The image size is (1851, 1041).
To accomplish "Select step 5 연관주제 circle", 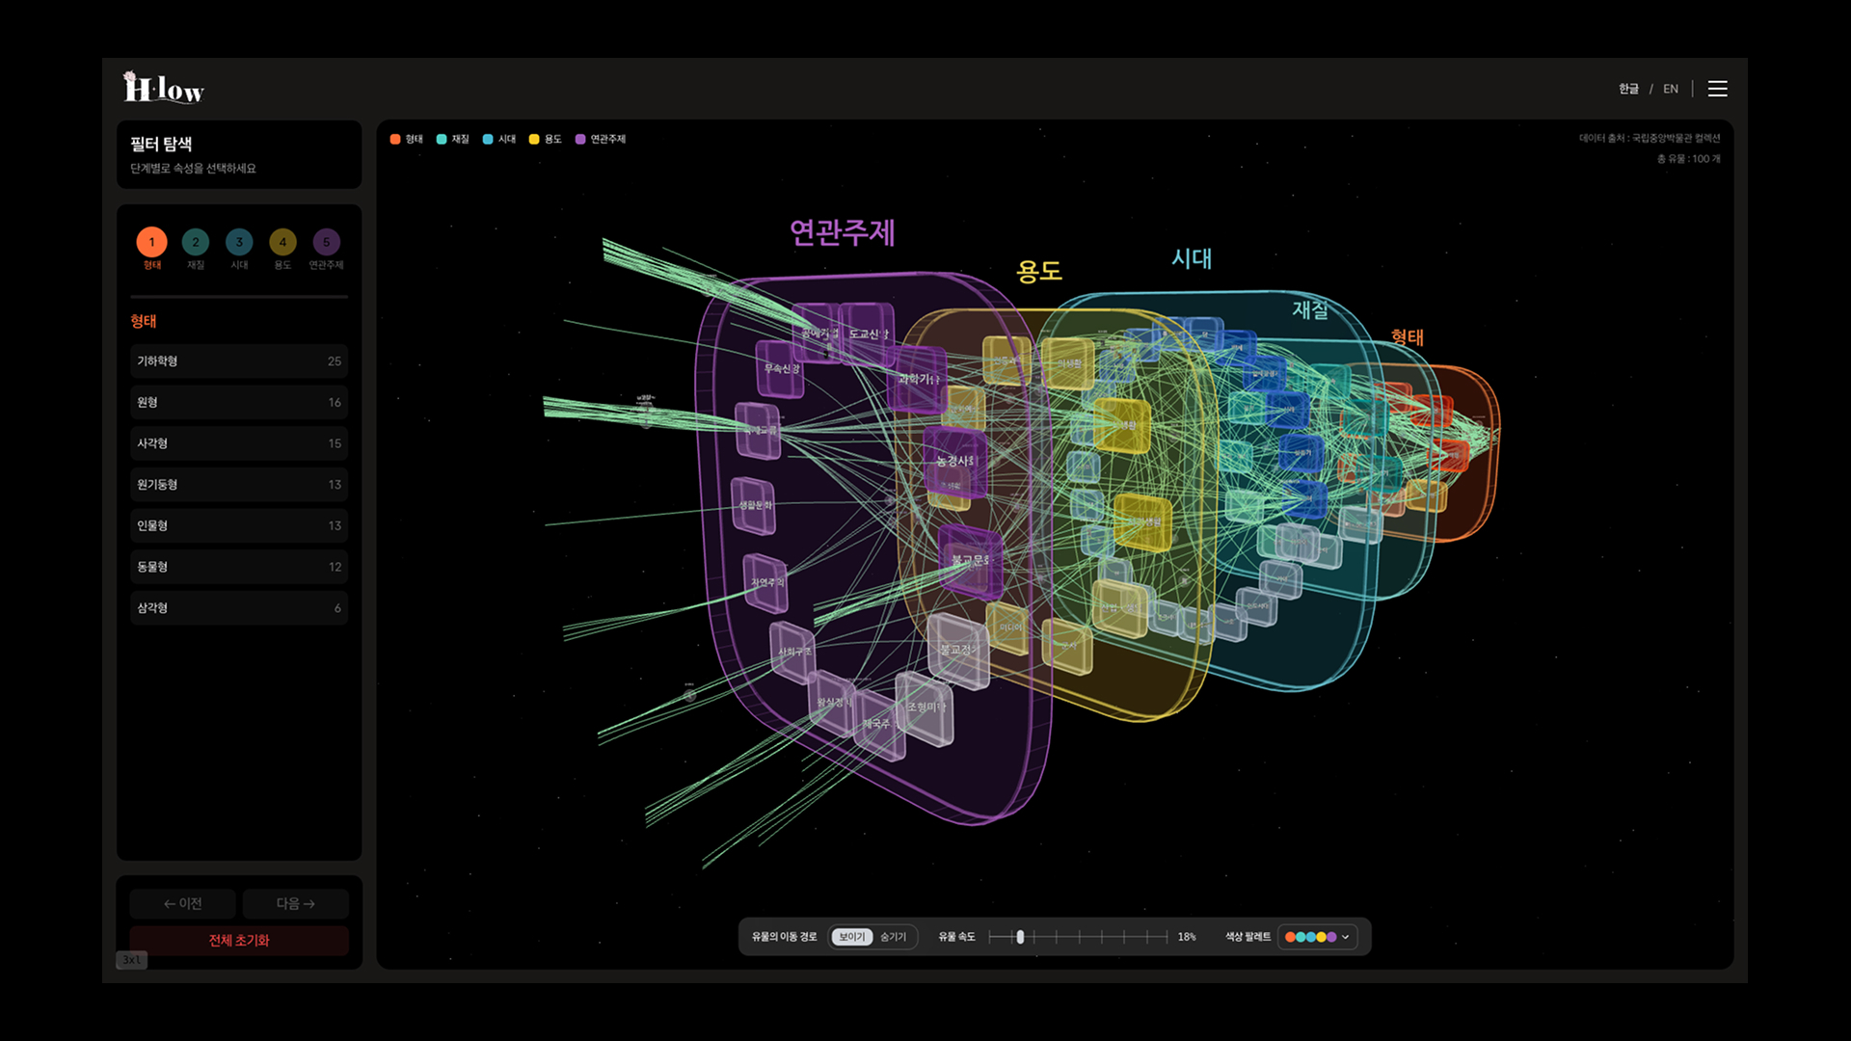I will [326, 242].
